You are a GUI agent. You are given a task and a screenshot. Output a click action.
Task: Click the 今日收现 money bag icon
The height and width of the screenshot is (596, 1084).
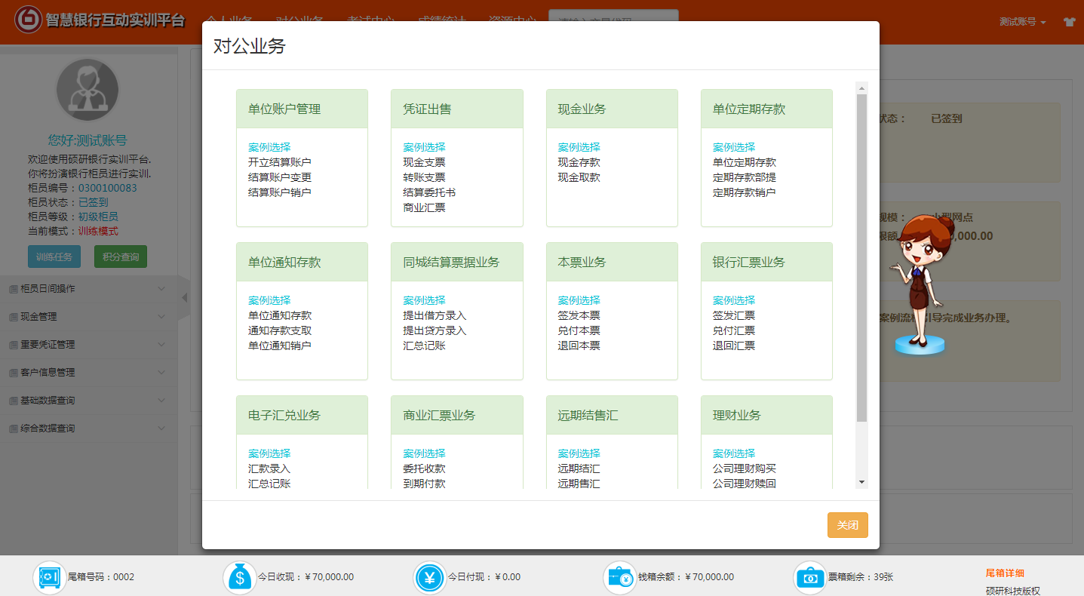[x=240, y=577]
